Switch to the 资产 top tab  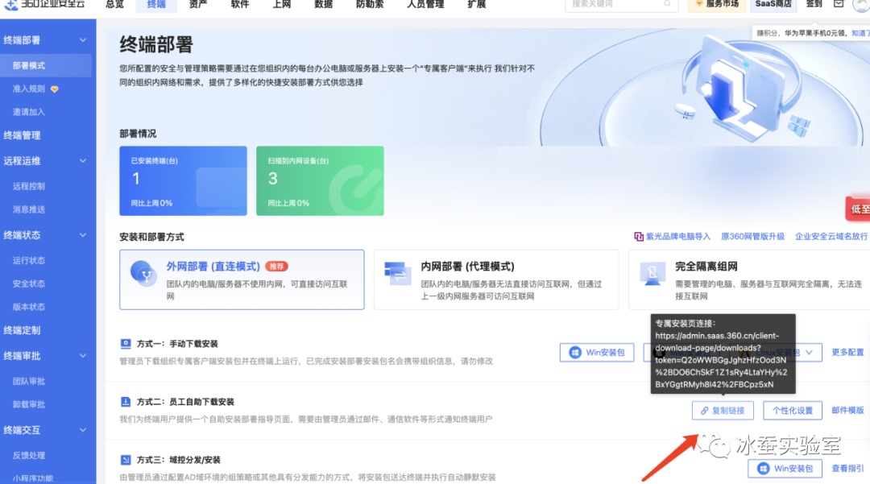tap(198, 5)
